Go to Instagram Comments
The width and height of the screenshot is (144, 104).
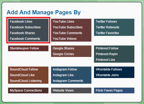[x=68, y=81]
